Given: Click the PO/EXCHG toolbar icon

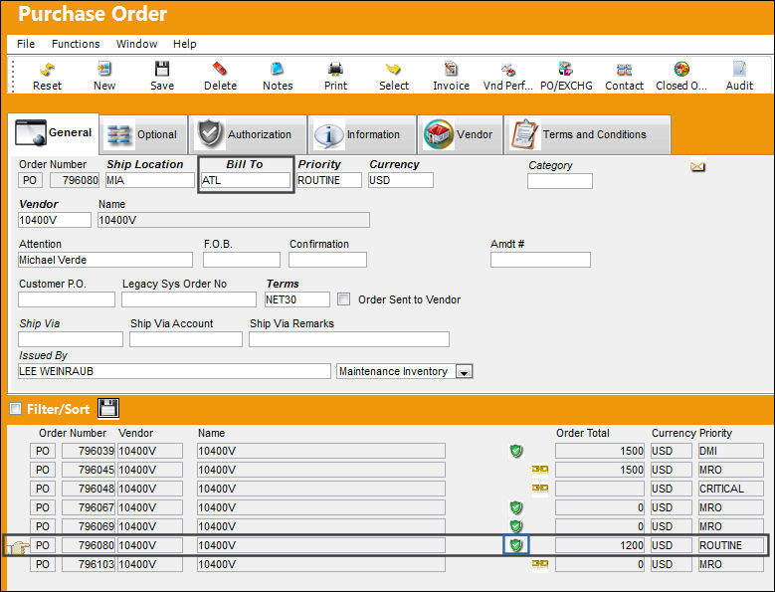Looking at the screenshot, I should pos(566,70).
